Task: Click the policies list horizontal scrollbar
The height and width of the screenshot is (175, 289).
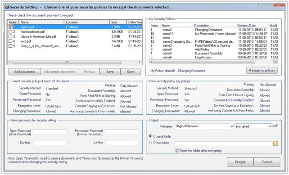Action: (x=204, y=61)
